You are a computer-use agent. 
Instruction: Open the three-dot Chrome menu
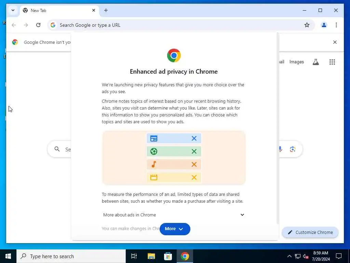pos(336,25)
